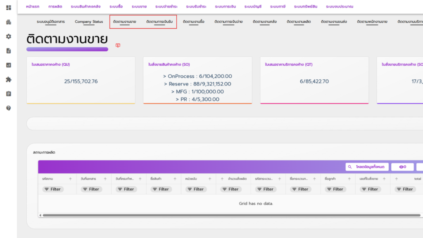Image resolution: width=423 pixels, height=238 pixels.
Task: Click โหลดข้อมูลทั้งหมด load all data button
Action: [367, 167]
